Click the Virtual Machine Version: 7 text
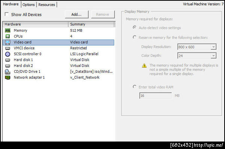Screen dimensions: 225x149 click(x=203, y=4)
